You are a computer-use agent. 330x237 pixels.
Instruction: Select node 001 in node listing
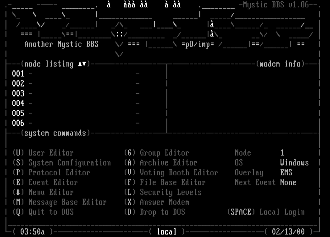tap(18, 74)
